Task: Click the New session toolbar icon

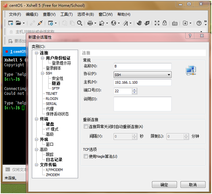Action: (11, 23)
